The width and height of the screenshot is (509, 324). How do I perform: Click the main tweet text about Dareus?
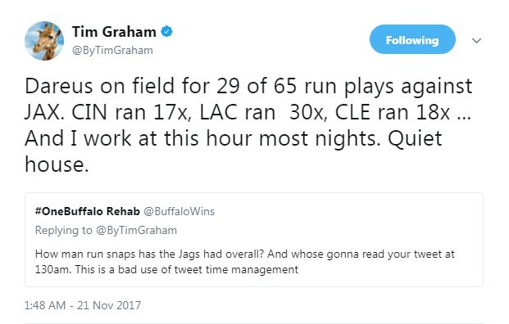(248, 125)
